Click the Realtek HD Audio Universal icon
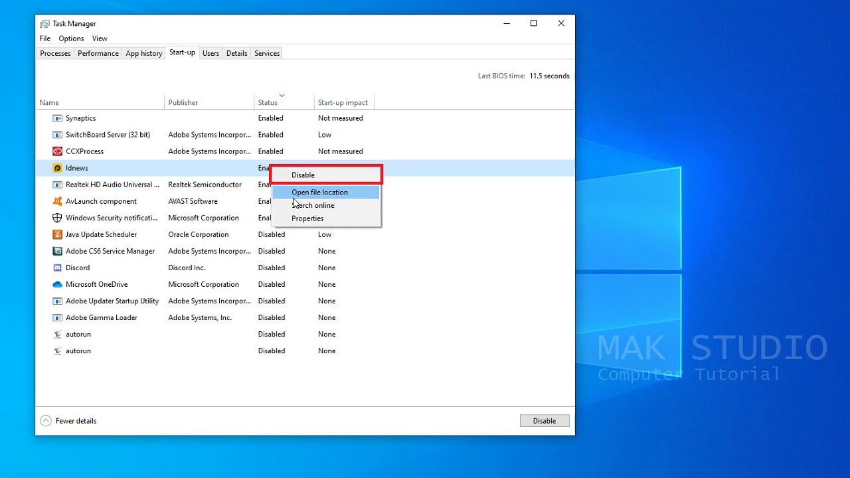Viewport: 850px width, 478px height. [57, 185]
